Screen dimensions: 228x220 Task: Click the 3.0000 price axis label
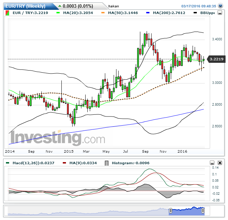217,82
